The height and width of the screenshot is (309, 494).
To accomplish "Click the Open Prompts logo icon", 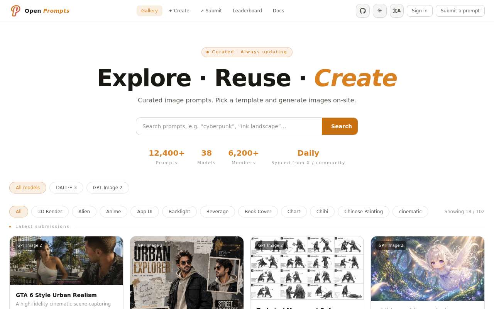I will click(x=15, y=11).
